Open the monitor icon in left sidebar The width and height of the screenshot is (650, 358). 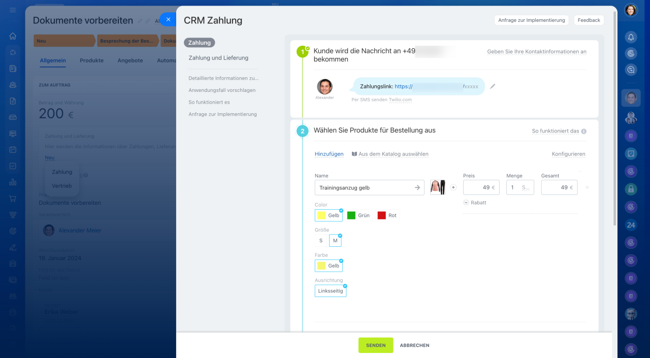pyautogui.click(x=13, y=134)
